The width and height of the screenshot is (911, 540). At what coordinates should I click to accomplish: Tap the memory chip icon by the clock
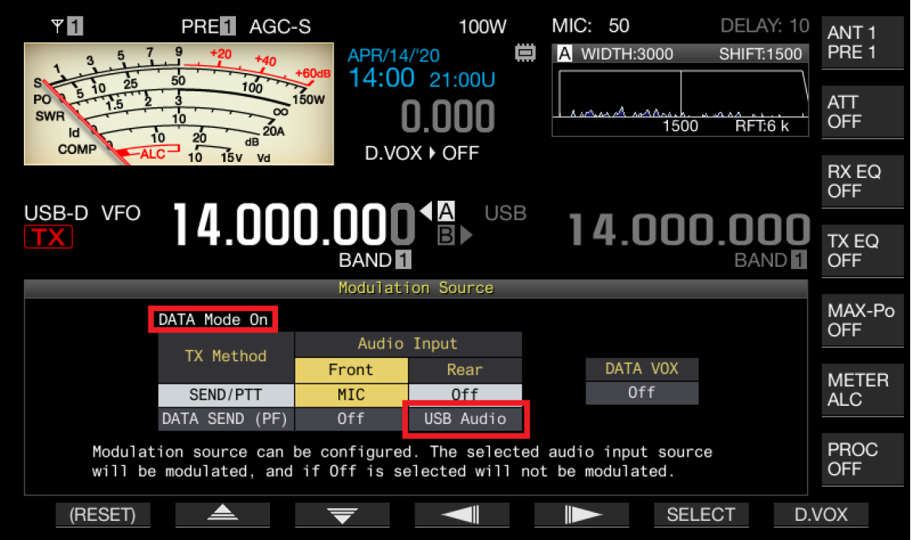tap(525, 53)
